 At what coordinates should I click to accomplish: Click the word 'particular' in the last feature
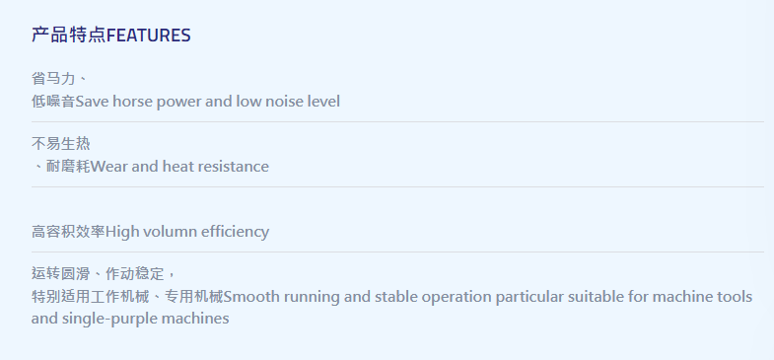(x=529, y=297)
